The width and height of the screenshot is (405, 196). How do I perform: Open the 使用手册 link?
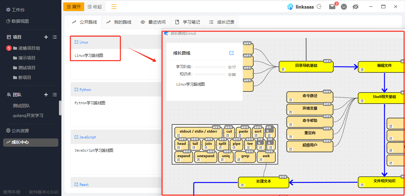pyautogui.click(x=12, y=192)
